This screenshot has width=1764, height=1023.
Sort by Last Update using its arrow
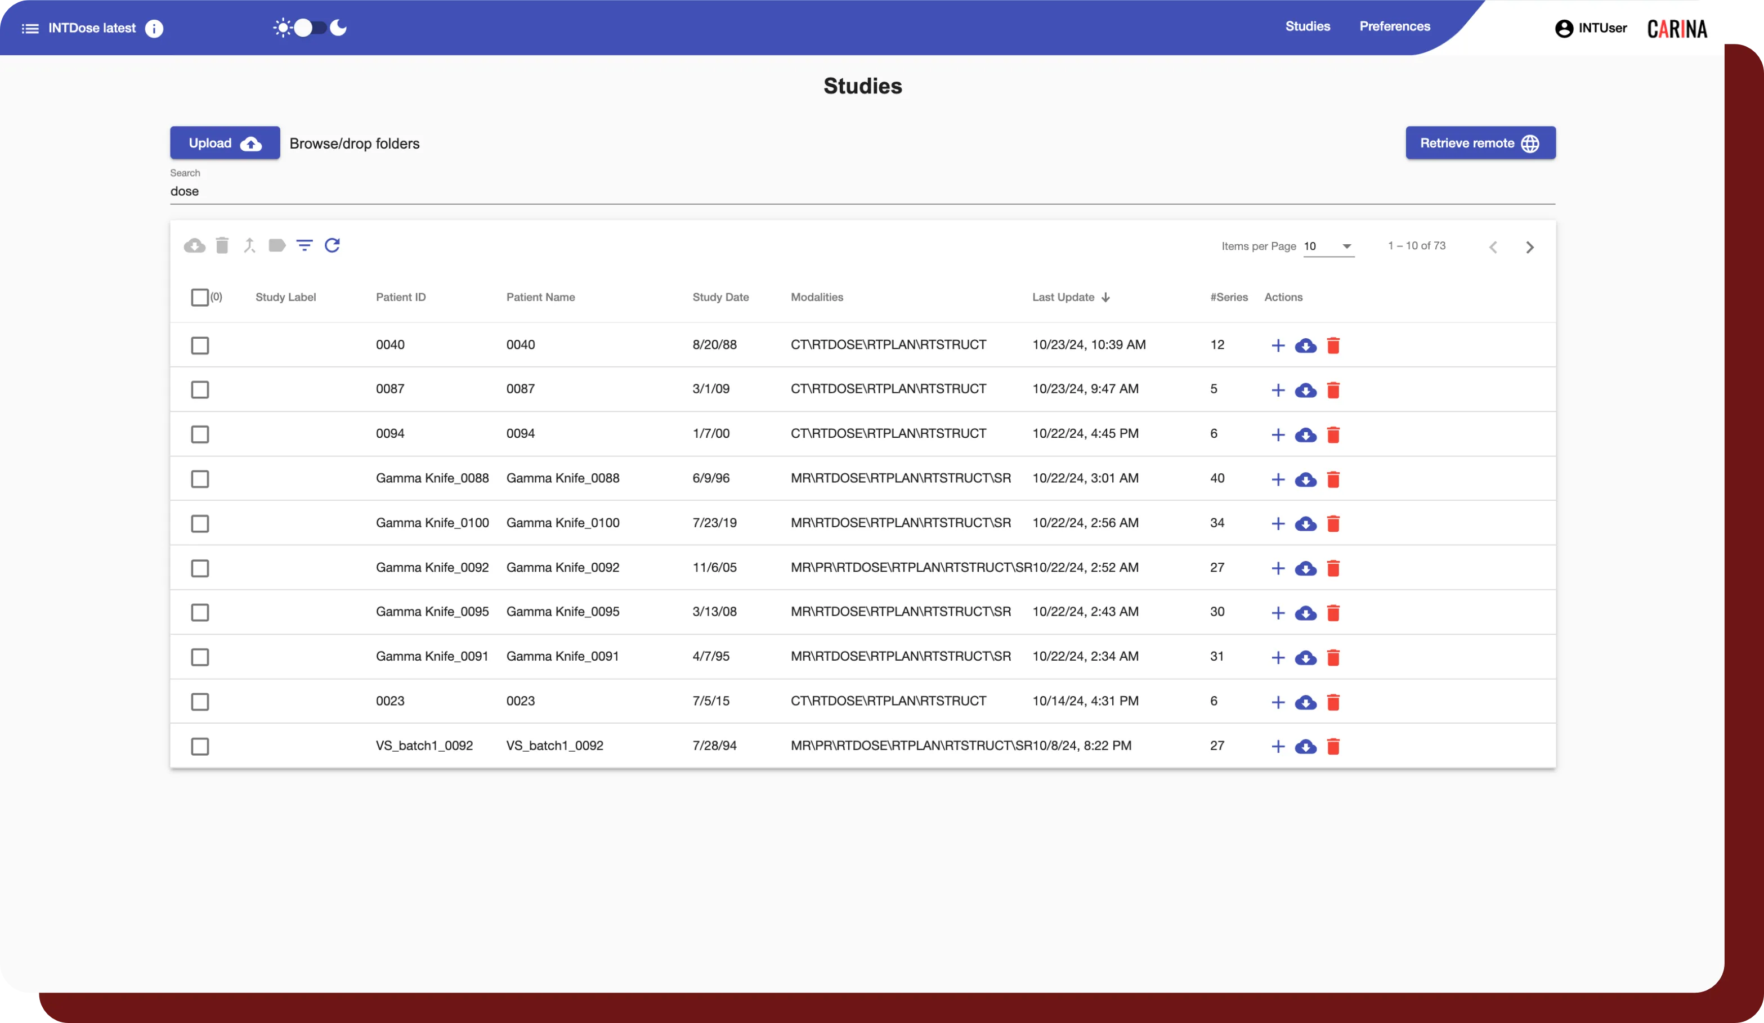pos(1106,297)
